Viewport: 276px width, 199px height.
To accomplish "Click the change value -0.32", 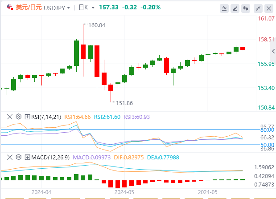I will coord(129,8).
